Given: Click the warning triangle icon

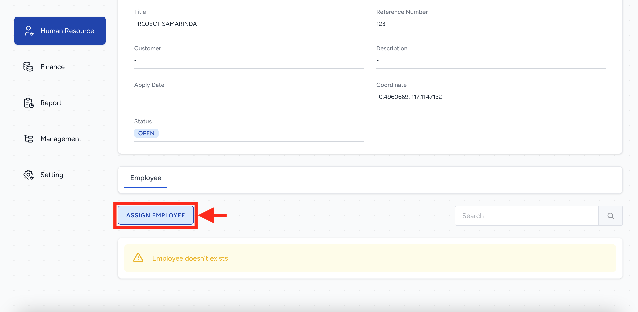Looking at the screenshot, I should pos(138,258).
